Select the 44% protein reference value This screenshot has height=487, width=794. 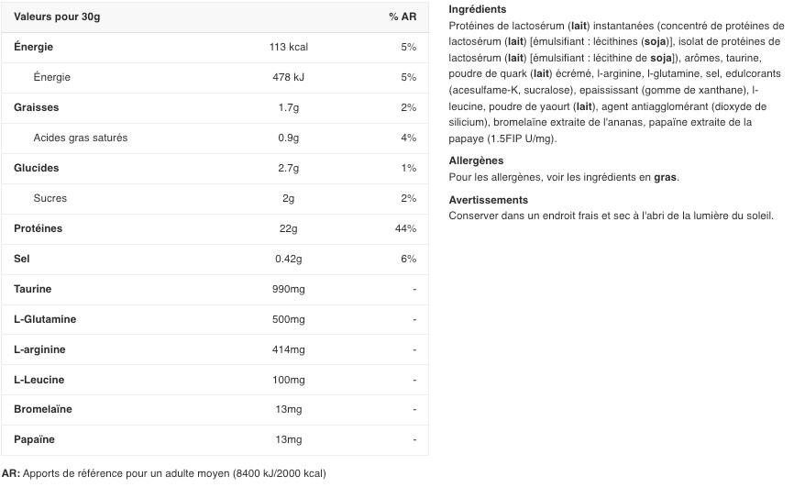tap(405, 228)
